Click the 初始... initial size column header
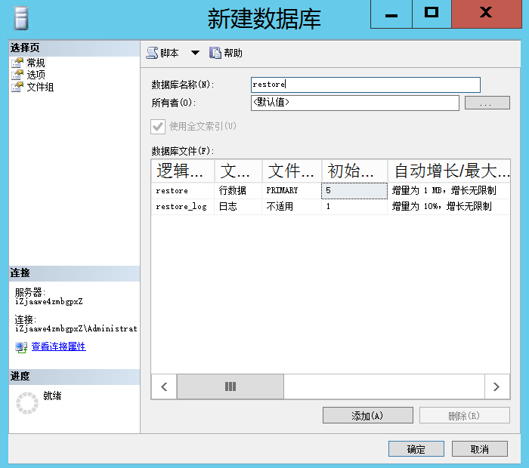The width and height of the screenshot is (529, 468). tap(354, 171)
